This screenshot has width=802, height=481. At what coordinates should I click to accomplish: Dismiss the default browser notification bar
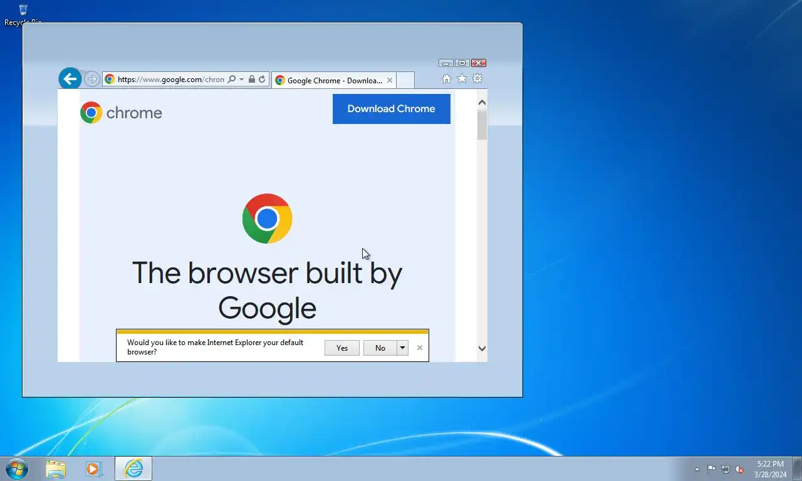click(x=420, y=348)
